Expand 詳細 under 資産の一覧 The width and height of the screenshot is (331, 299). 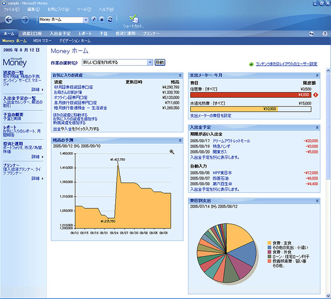click(37, 89)
